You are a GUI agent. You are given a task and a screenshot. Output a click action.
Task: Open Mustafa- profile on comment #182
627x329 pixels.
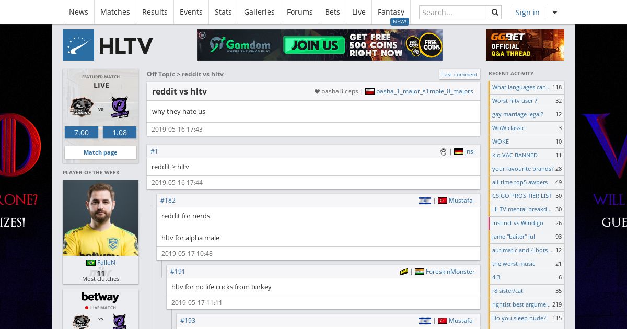(x=462, y=201)
